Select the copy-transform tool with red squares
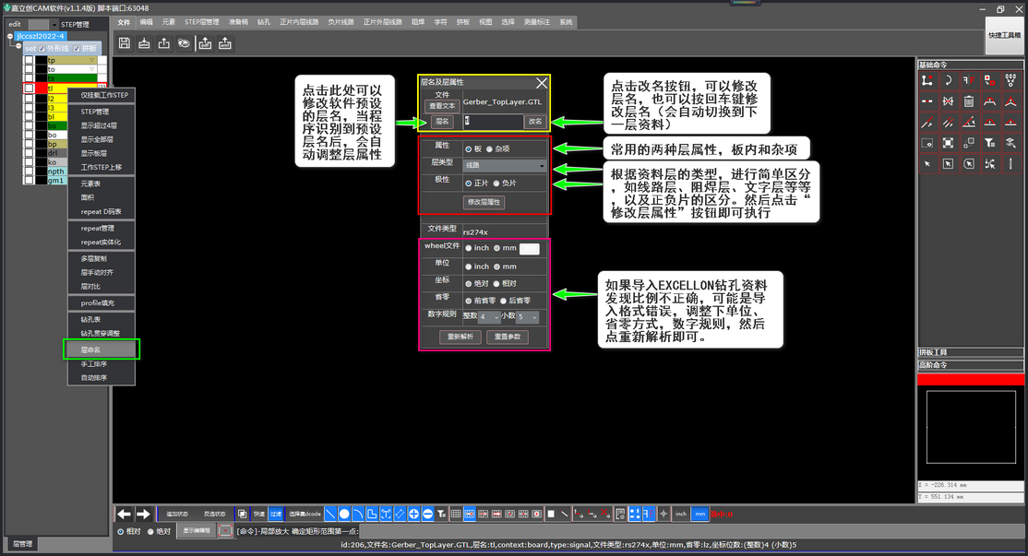Screen dimensions: 1028x556 [989, 80]
